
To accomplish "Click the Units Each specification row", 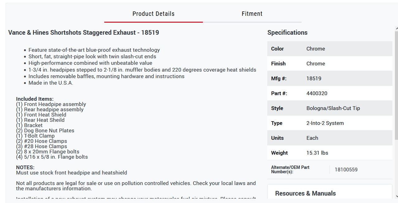I will 330,138.
